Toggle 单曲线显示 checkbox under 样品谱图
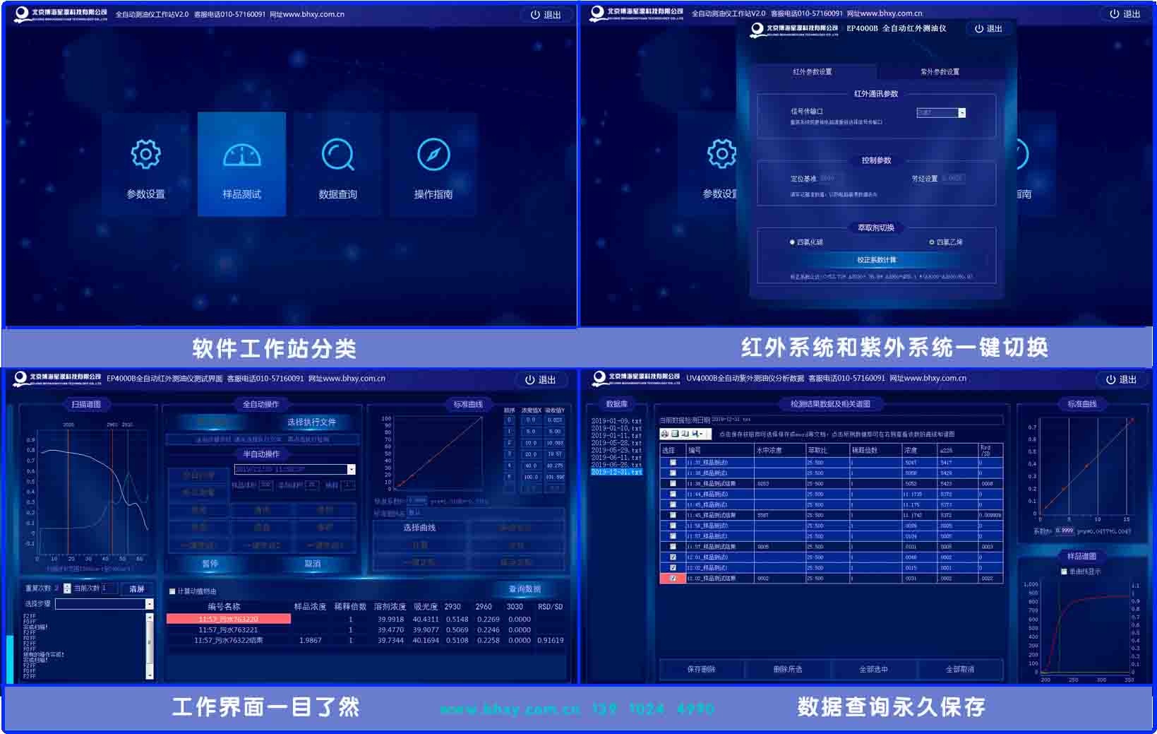Image resolution: width=1157 pixels, height=734 pixels. [1064, 572]
